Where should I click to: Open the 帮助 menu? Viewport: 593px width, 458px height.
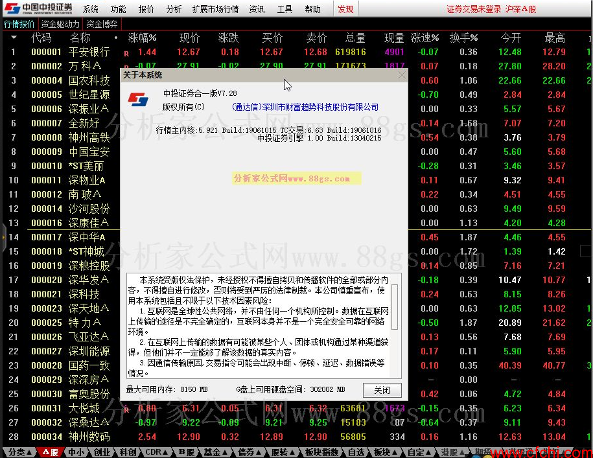[x=313, y=9]
